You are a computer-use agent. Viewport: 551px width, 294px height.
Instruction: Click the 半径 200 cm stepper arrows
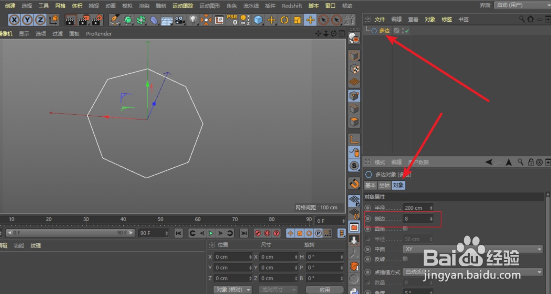pyautogui.click(x=431, y=208)
